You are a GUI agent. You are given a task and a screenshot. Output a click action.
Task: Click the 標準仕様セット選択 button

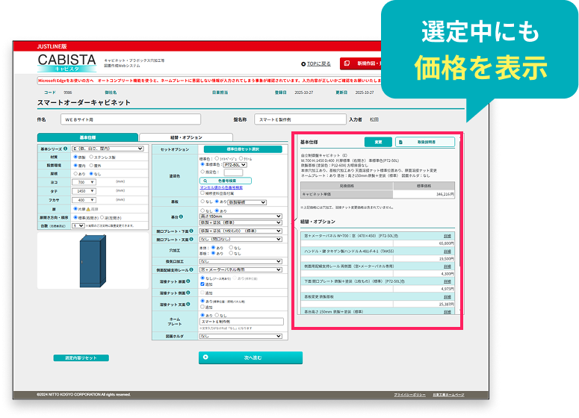[x=243, y=149]
